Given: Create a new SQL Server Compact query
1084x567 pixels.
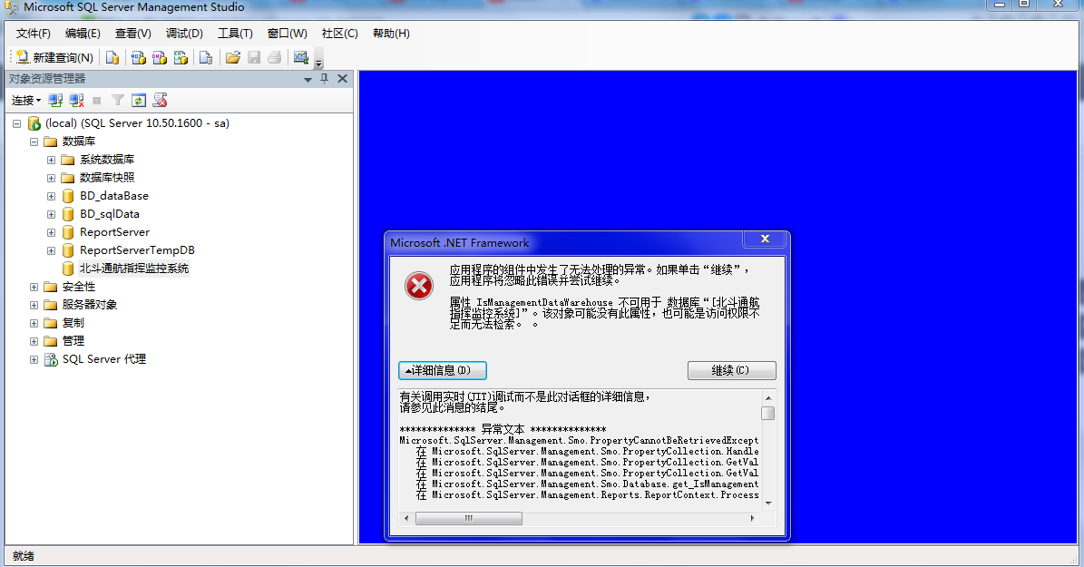Looking at the screenshot, I should [x=205, y=57].
